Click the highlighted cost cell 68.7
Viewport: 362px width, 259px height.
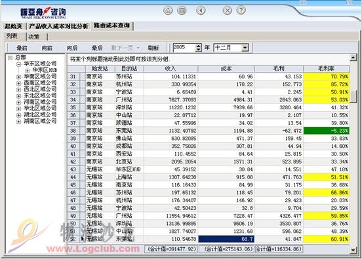[226, 239]
